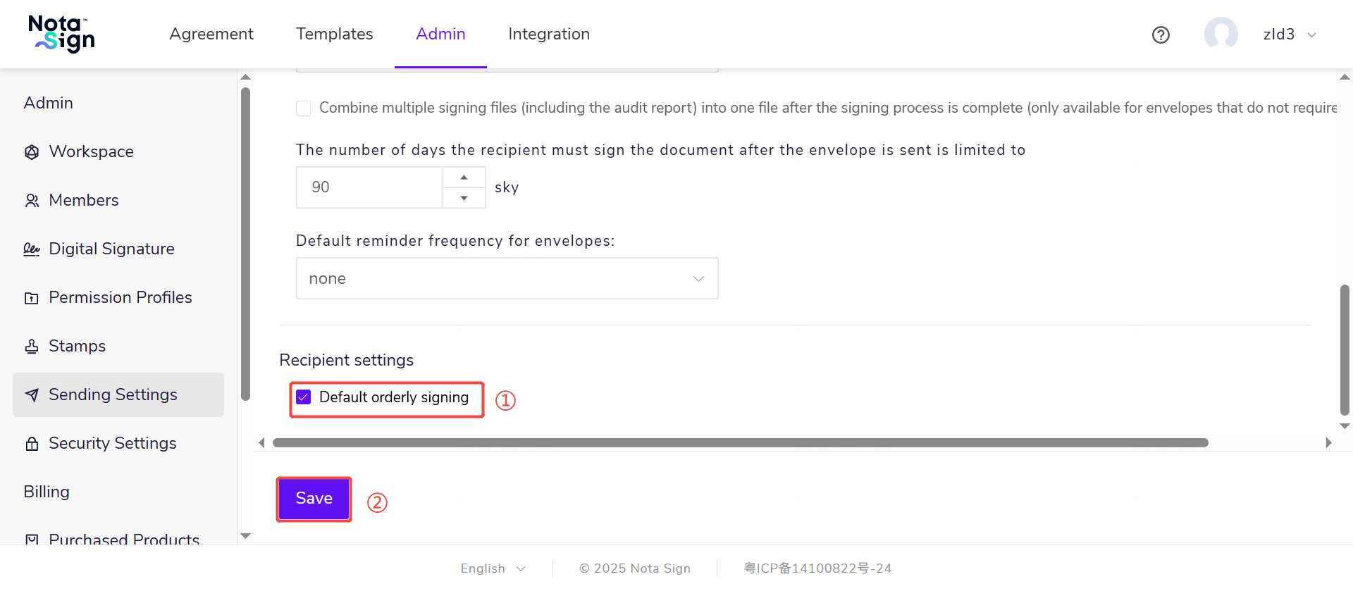The height and width of the screenshot is (591, 1353).
Task: Click the horizontal scrollbar of settings panel
Action: coord(740,443)
